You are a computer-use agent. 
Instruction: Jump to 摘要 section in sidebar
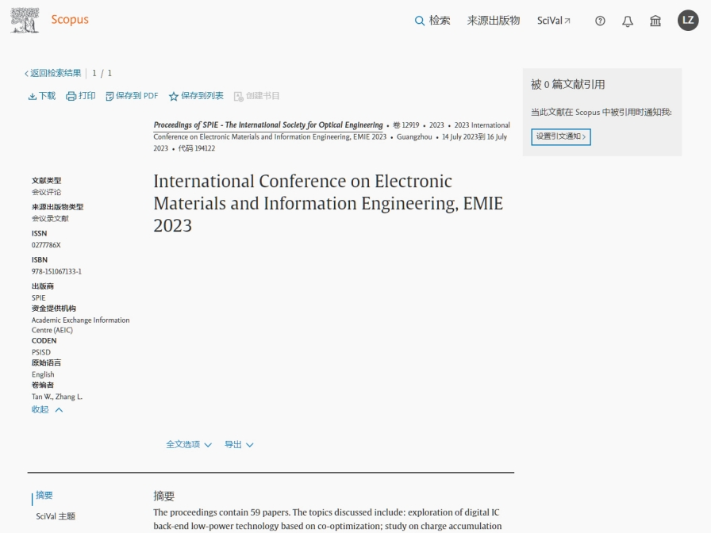[x=44, y=496]
